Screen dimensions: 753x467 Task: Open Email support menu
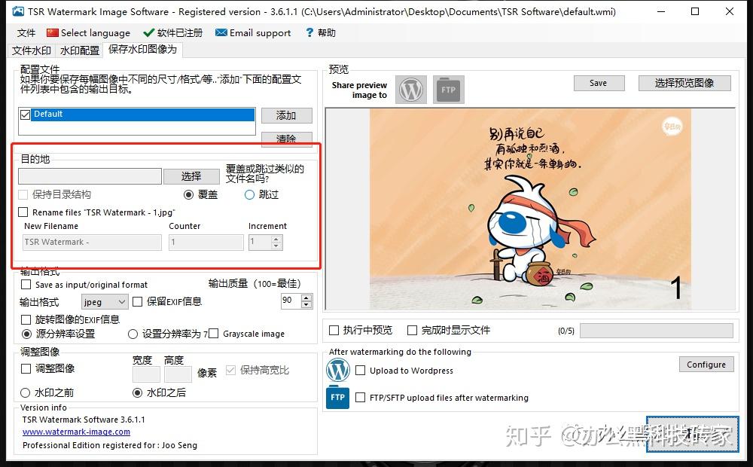click(253, 32)
